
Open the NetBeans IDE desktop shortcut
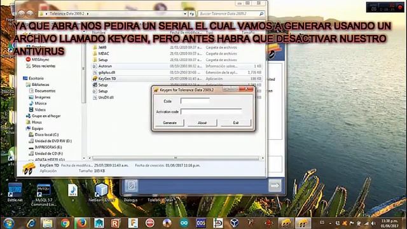[x=102, y=192]
